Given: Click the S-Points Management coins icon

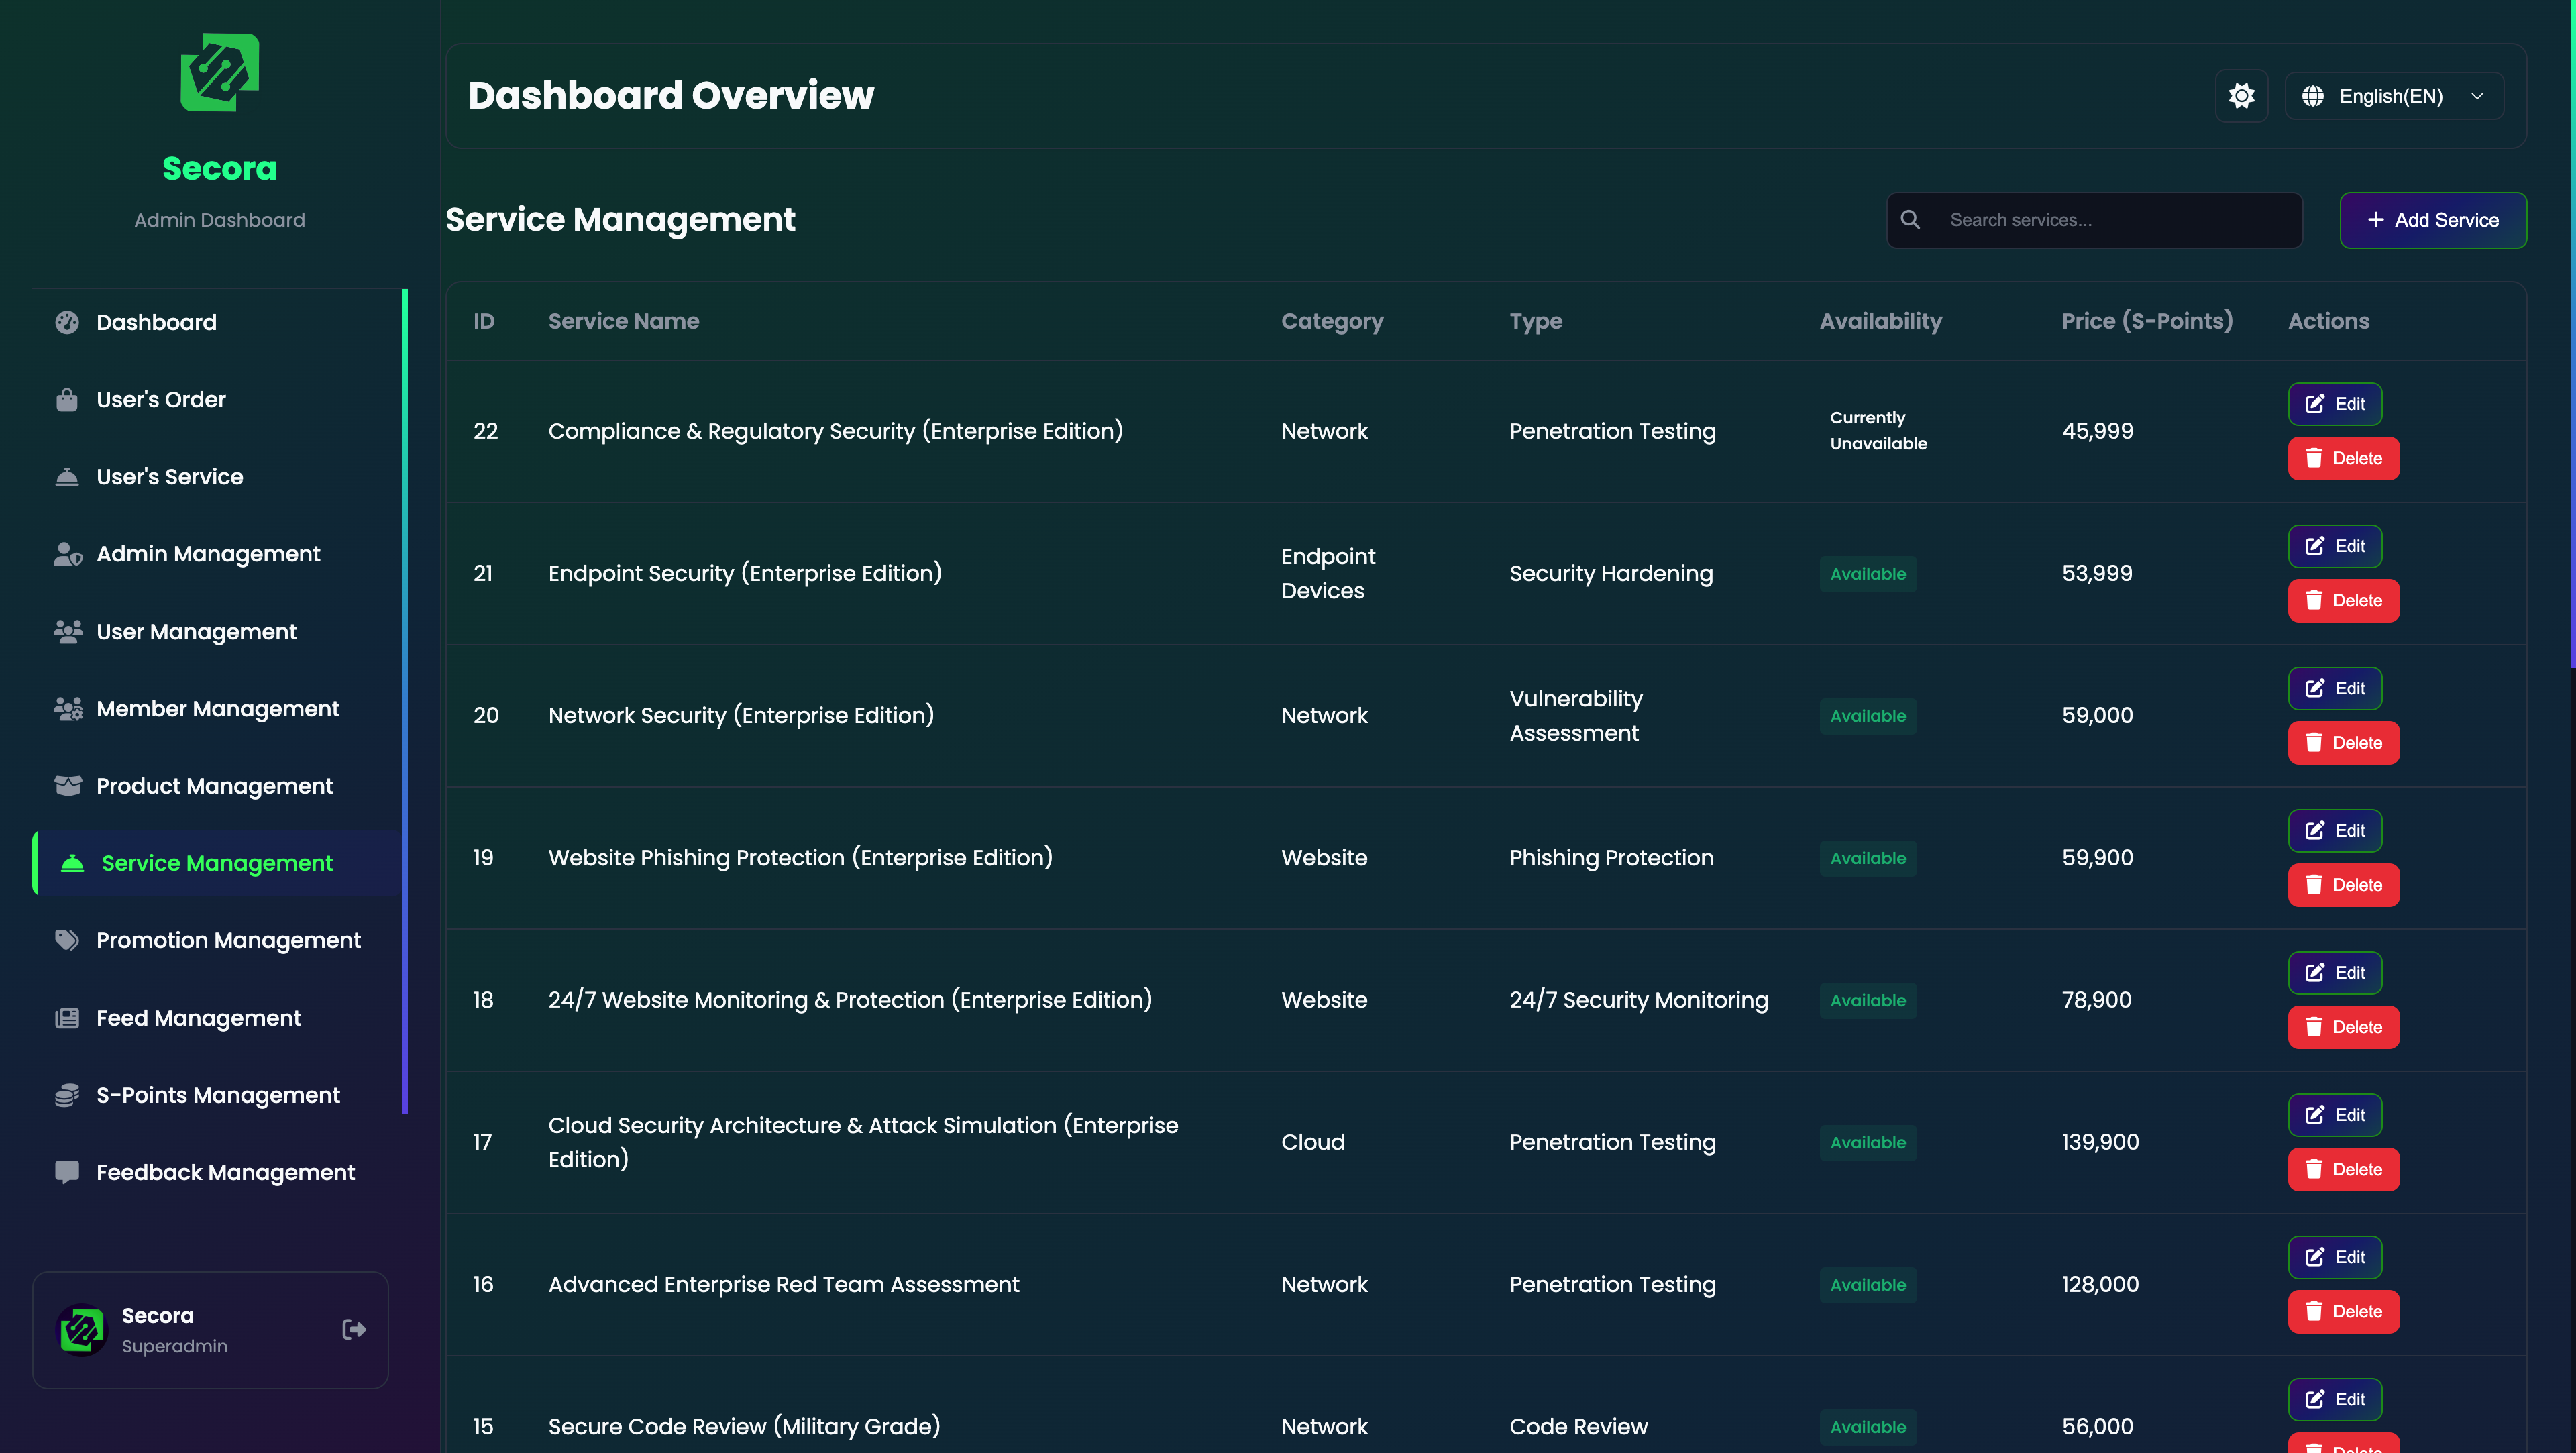Looking at the screenshot, I should pyautogui.click(x=67, y=1095).
